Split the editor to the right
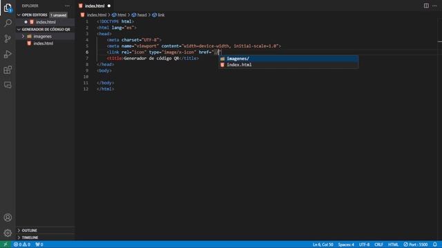 (426, 6)
